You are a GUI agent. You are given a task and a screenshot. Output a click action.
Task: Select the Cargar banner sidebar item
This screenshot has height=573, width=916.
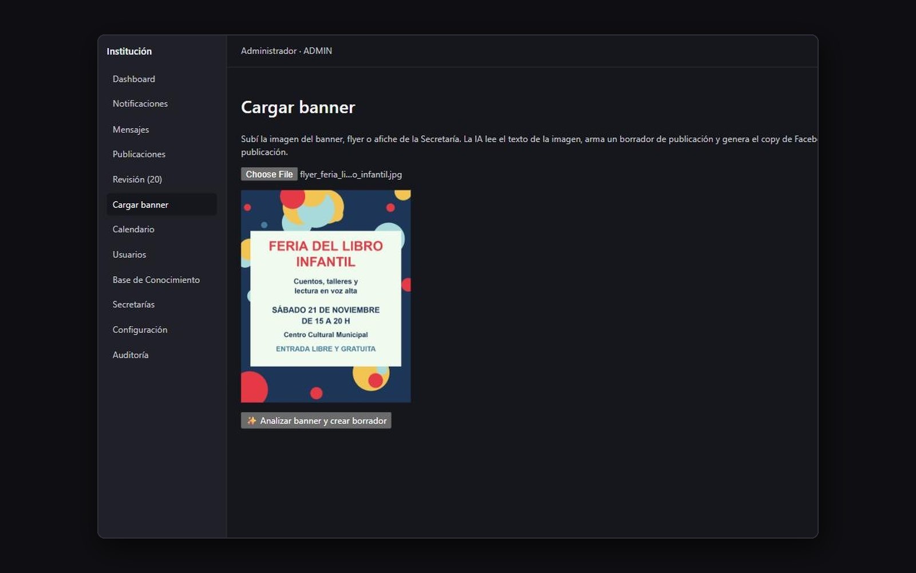[161, 205]
